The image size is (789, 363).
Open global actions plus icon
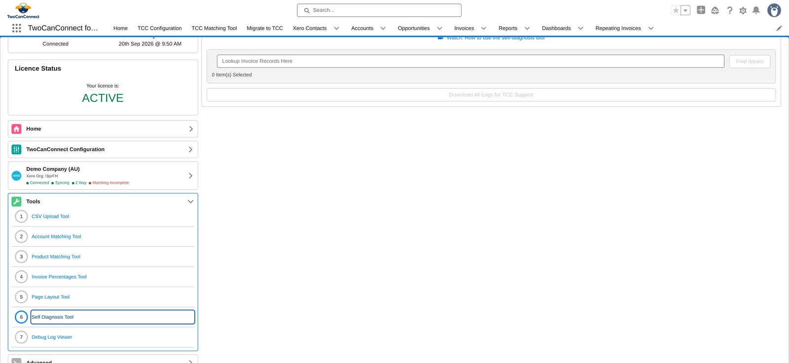pos(701,10)
